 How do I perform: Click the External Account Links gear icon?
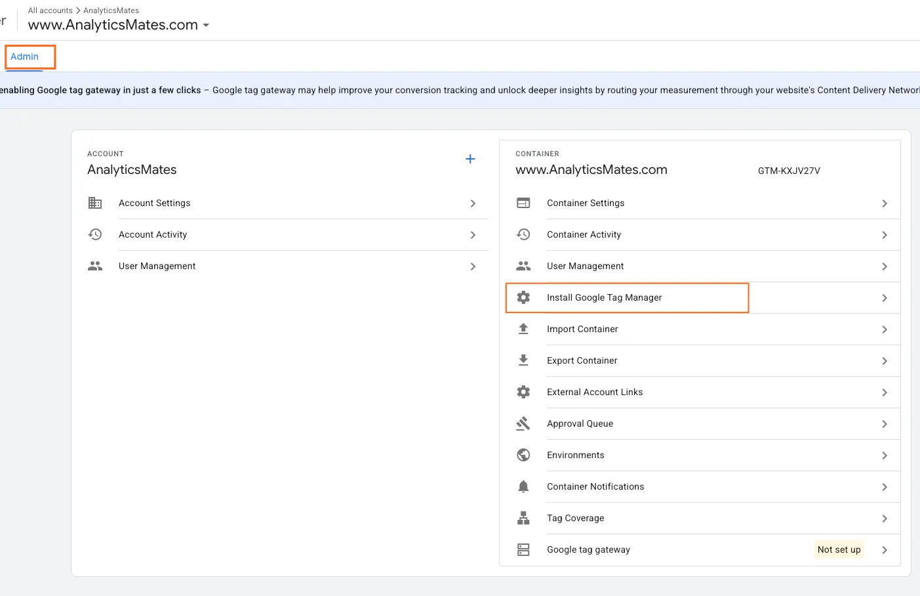coord(523,392)
